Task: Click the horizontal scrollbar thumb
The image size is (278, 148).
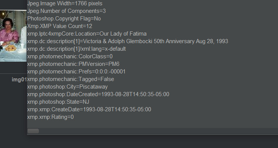Action: [33, 131]
